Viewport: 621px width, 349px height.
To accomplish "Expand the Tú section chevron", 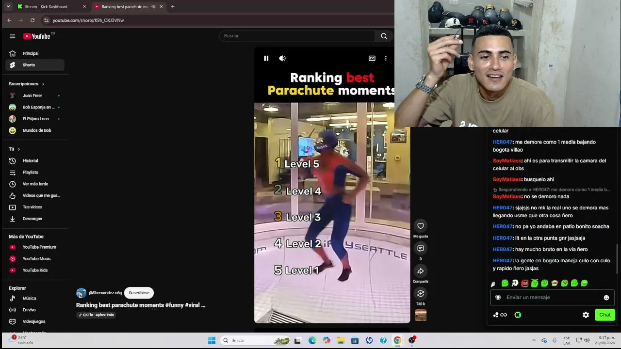I will (x=19, y=149).
